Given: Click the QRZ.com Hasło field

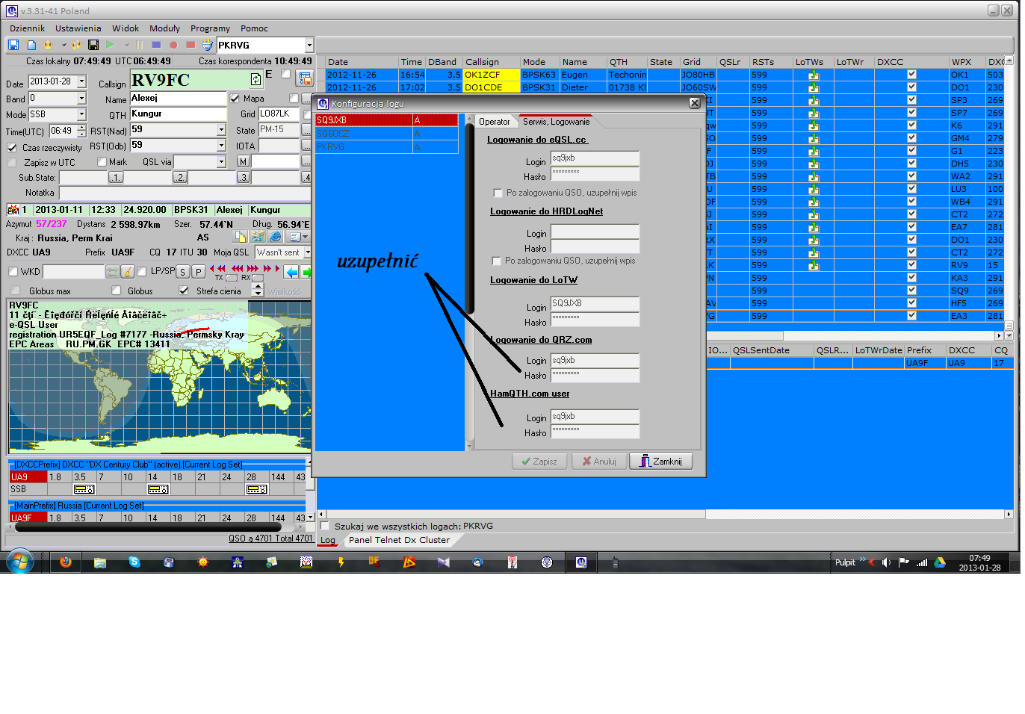Looking at the screenshot, I should click(x=595, y=376).
